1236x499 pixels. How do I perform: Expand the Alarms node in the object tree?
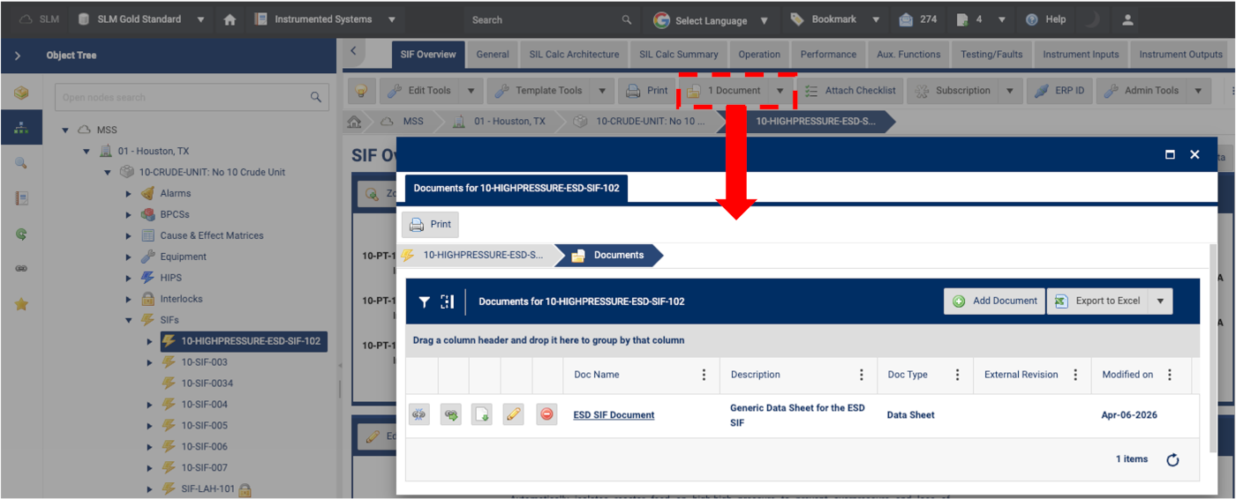pyautogui.click(x=129, y=193)
